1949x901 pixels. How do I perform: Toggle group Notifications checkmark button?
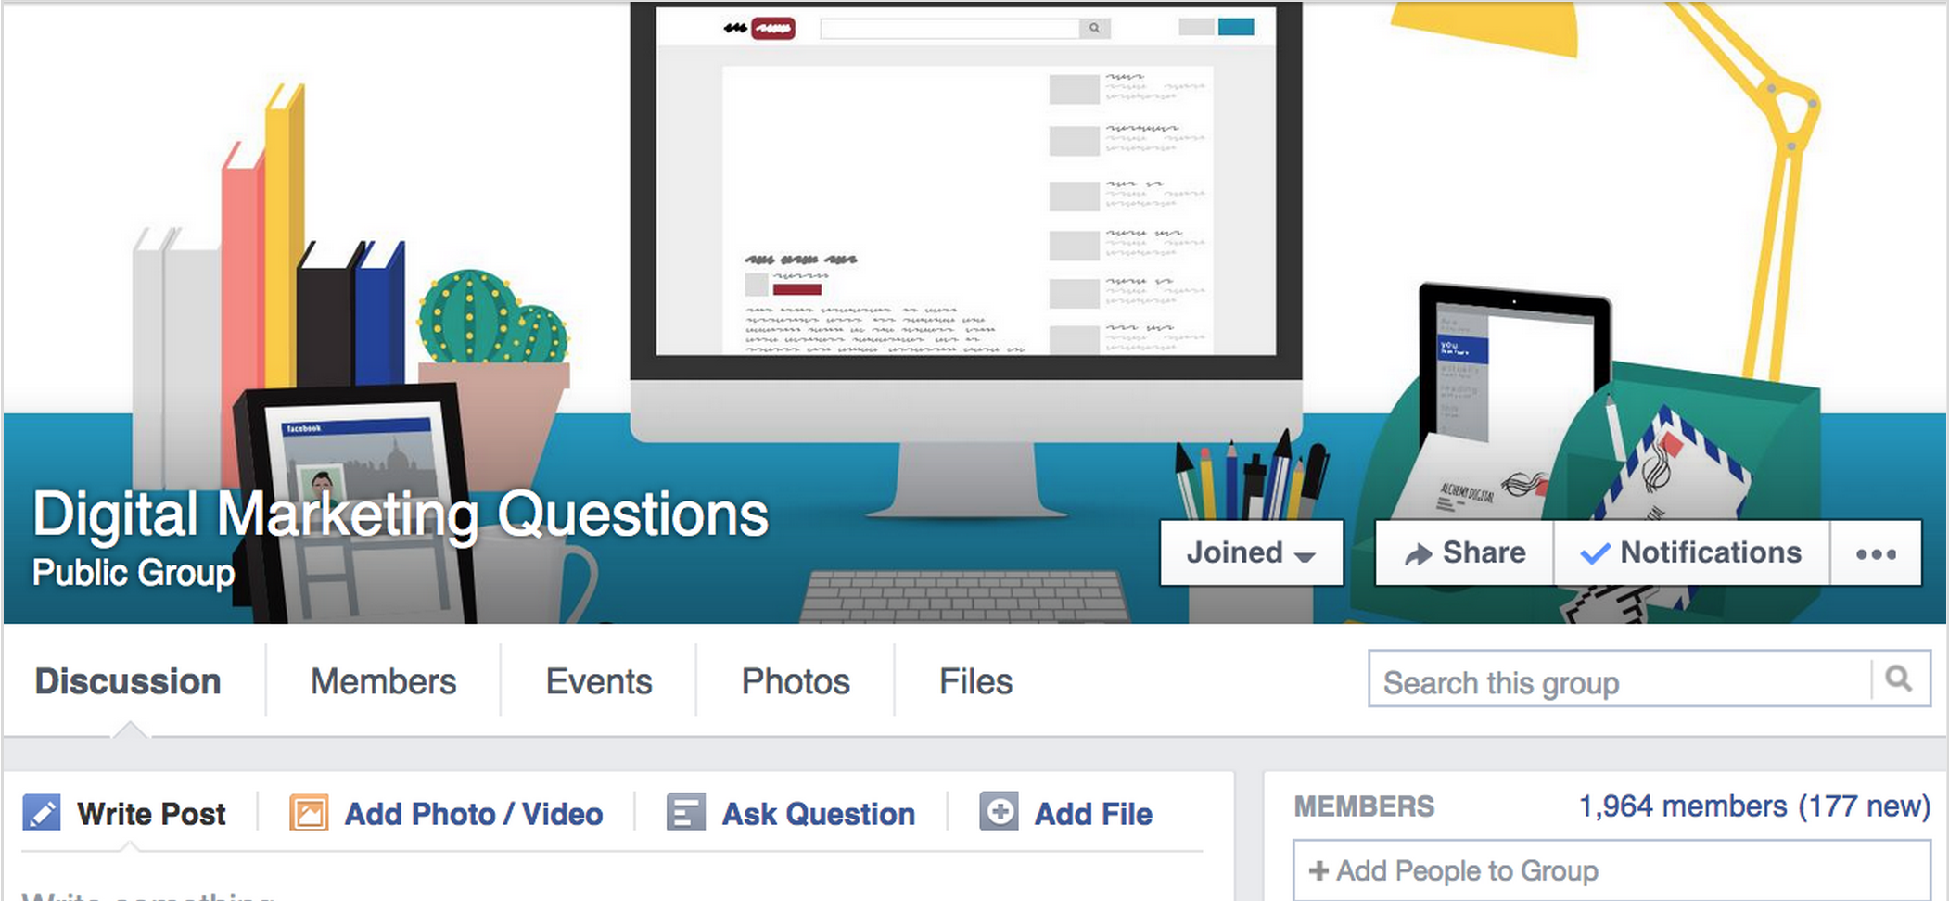1692,553
